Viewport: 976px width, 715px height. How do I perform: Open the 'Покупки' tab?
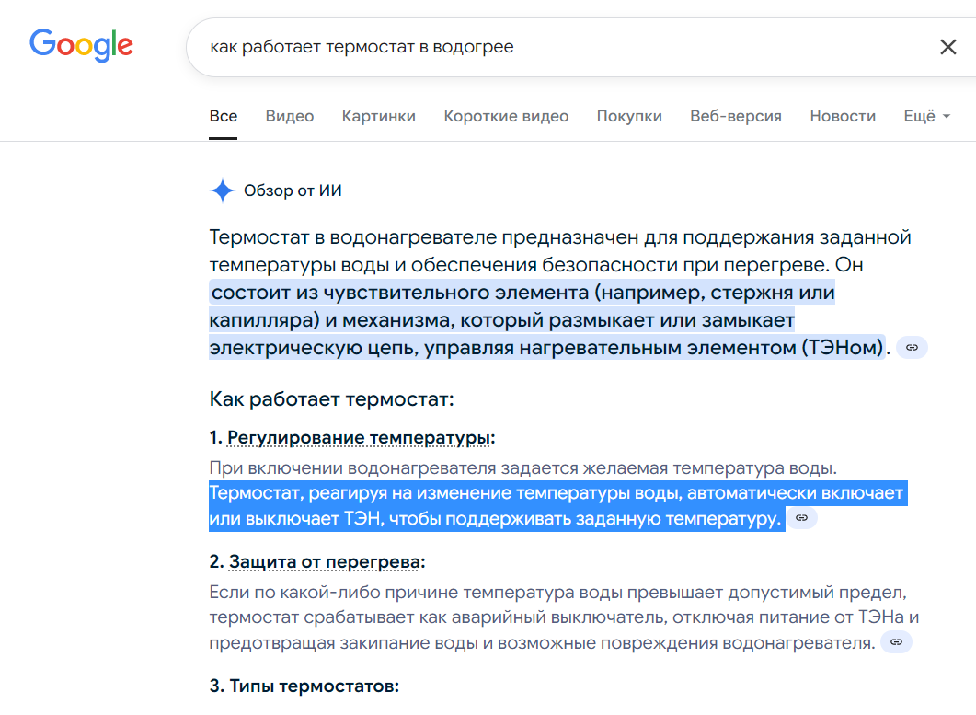point(629,117)
